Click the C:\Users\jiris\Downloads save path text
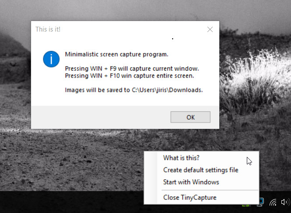Screen dimensions: 291x213 (x=167, y=90)
